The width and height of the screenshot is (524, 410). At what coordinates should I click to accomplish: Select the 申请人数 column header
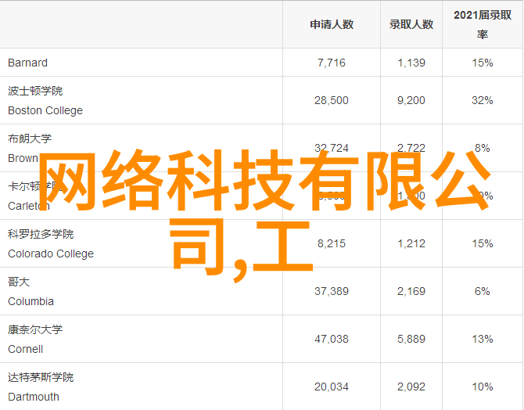pos(332,24)
